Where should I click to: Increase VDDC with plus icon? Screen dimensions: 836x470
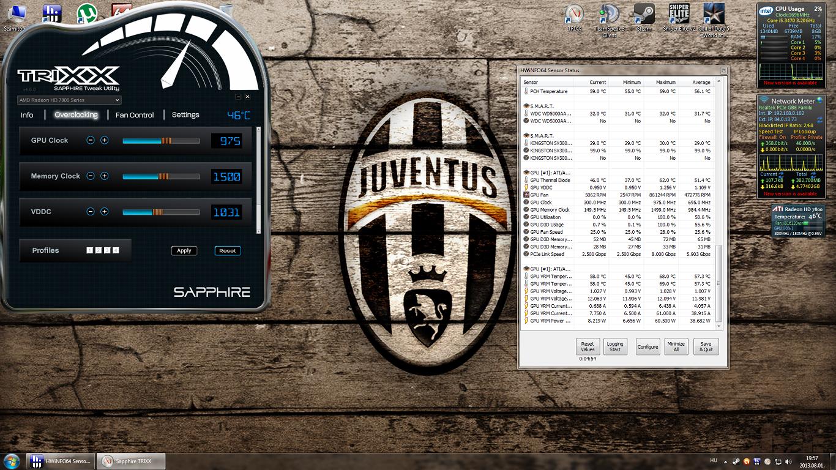[105, 212]
